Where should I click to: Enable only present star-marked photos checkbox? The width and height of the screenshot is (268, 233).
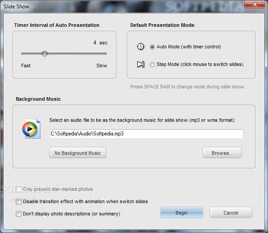[18, 189]
